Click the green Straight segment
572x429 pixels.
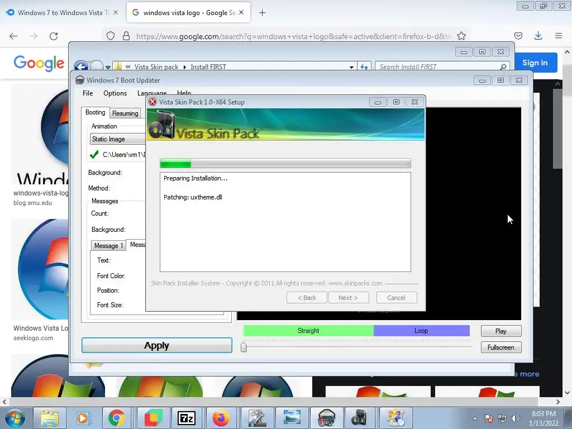coord(308,331)
